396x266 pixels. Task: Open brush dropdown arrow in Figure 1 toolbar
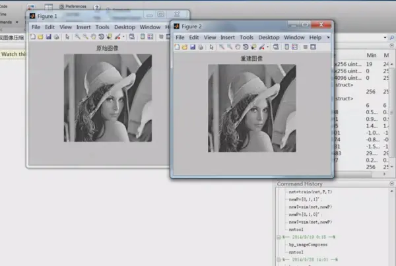123,37
